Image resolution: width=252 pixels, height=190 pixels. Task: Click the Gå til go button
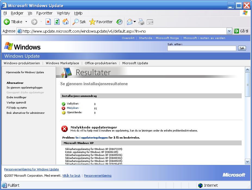coord(241,31)
